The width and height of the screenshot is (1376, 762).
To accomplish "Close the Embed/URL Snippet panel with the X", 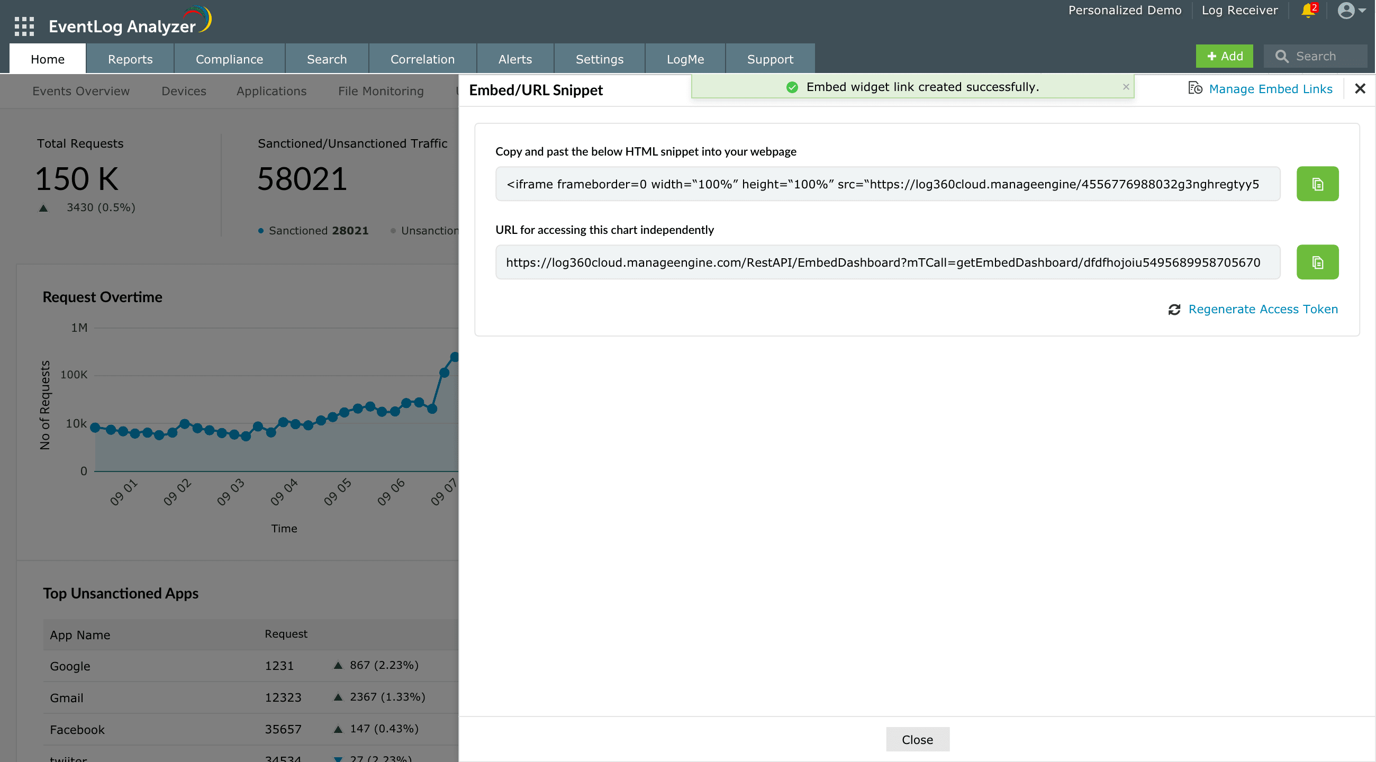I will [1360, 89].
